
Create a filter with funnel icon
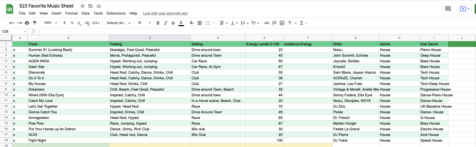click(290, 23)
